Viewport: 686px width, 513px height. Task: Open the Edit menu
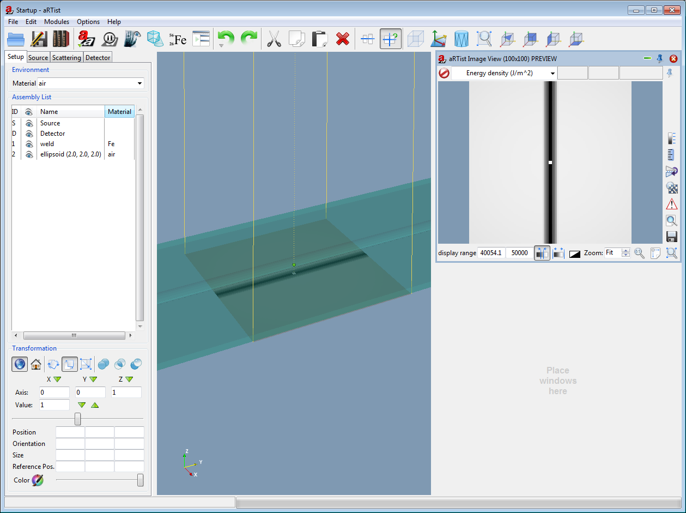click(31, 22)
